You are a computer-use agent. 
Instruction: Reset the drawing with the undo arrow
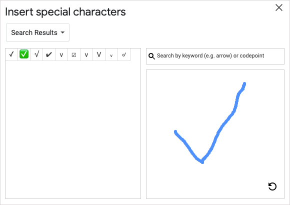coord(272,186)
